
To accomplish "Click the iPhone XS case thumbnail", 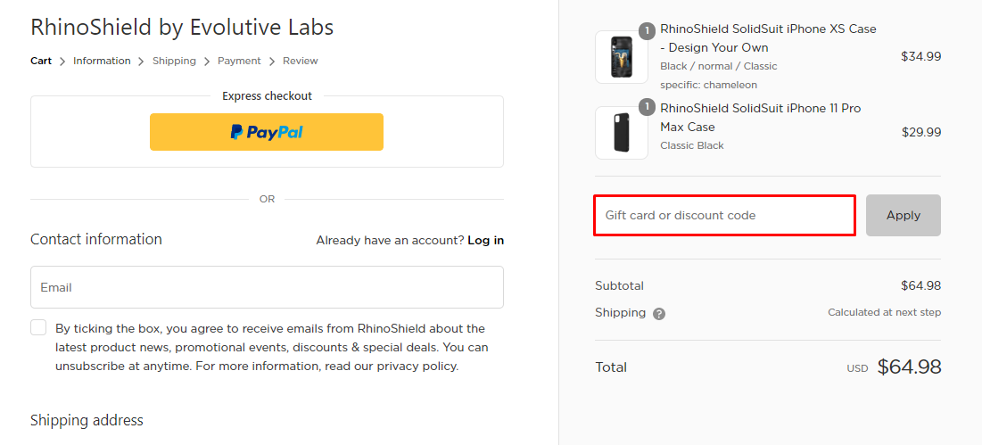I will [x=621, y=57].
